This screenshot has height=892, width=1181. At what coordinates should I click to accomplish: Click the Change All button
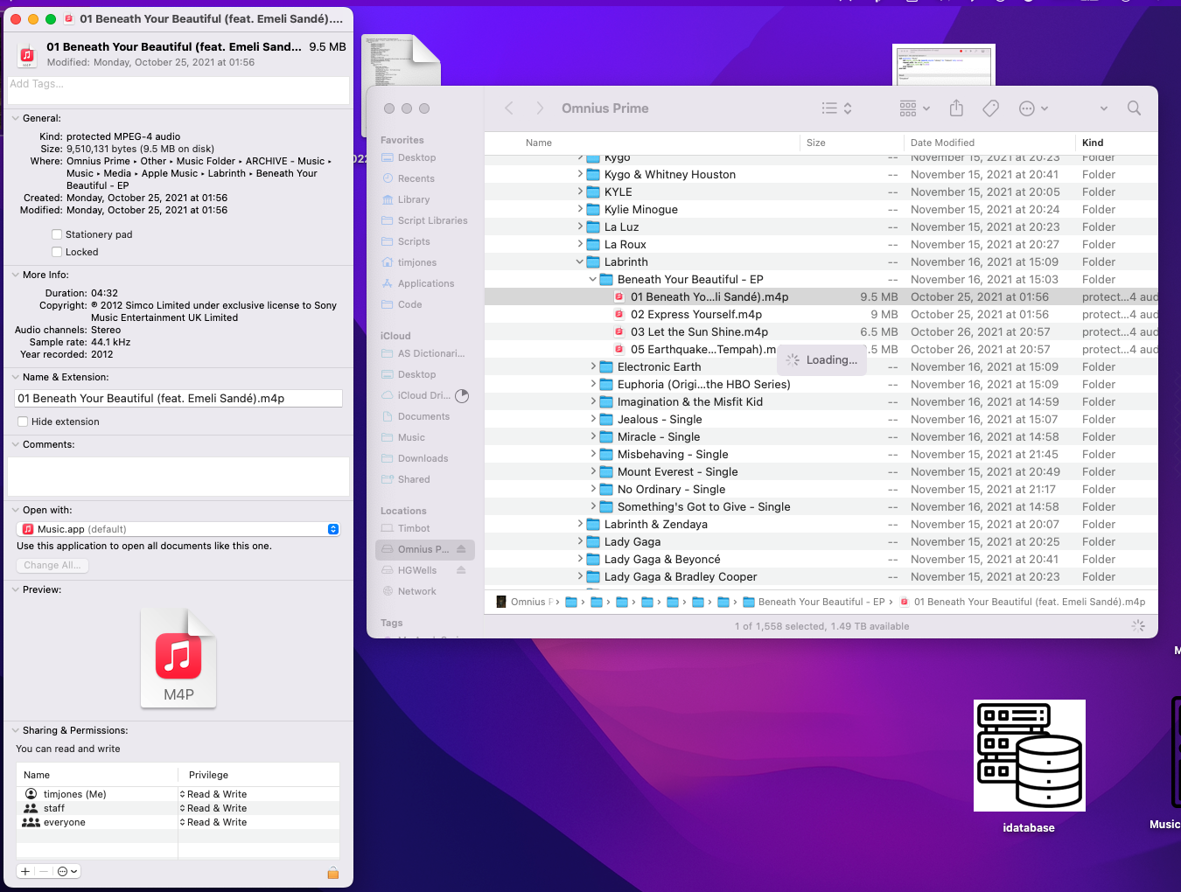click(x=52, y=566)
